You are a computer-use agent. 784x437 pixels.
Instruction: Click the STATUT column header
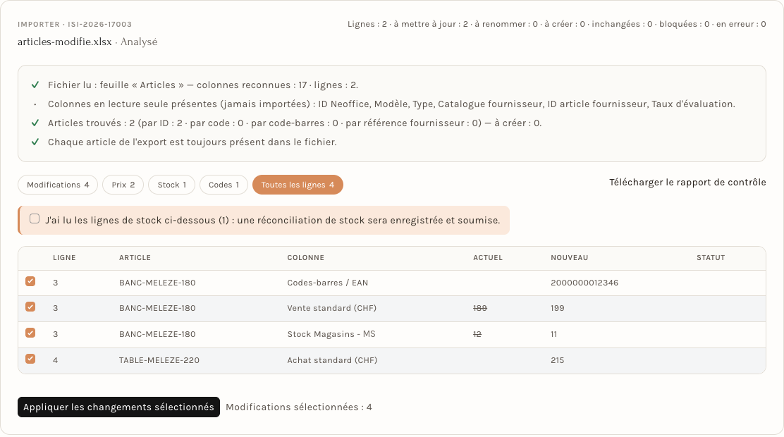click(711, 257)
